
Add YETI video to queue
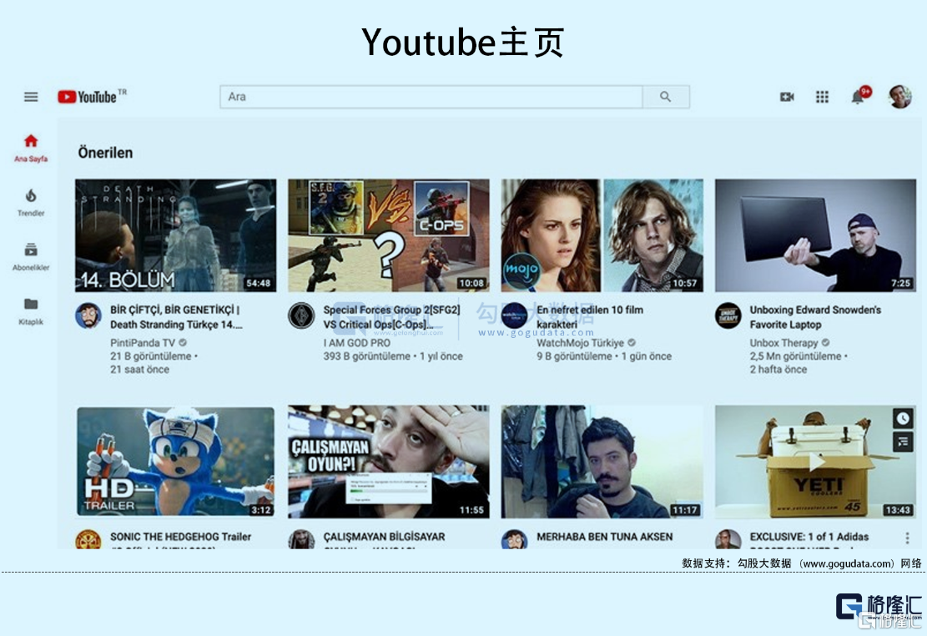[903, 442]
